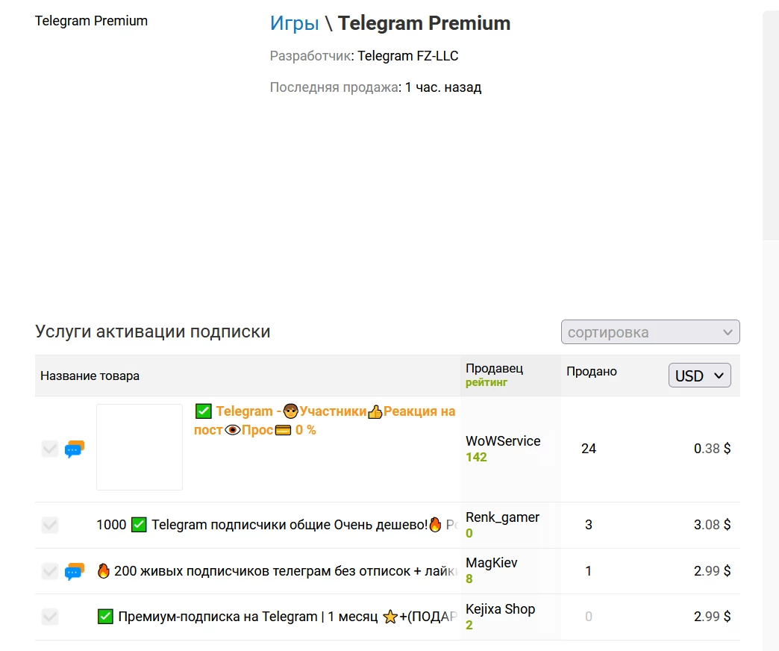The height and width of the screenshot is (651, 779).
Task: Open the 1000 Telegram подписчики общие listing
Action: [277, 525]
